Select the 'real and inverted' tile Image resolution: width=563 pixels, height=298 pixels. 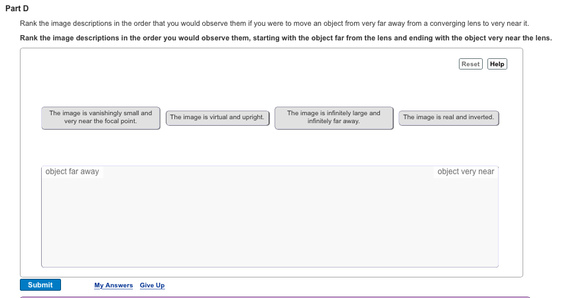tap(448, 118)
